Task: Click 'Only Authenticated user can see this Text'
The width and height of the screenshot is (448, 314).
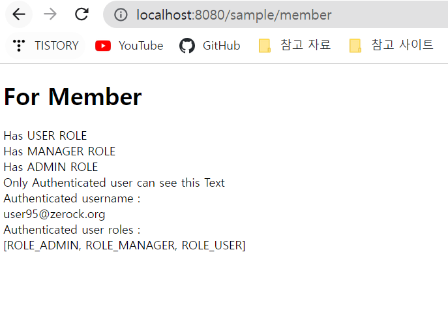Action: click(114, 183)
